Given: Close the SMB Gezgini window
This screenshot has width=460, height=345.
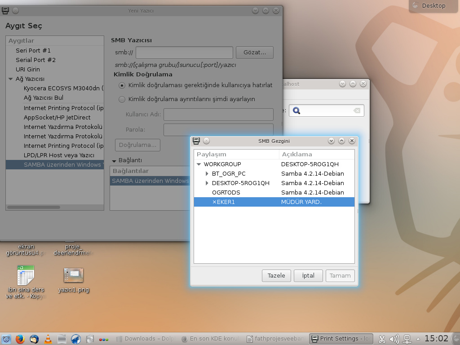Looking at the screenshot, I should point(352,141).
